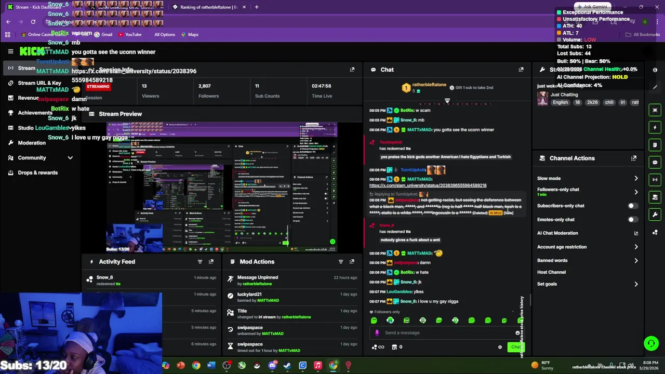The width and height of the screenshot is (665, 374).
Task: Click the info icon in right toolbar
Action: coord(655,70)
